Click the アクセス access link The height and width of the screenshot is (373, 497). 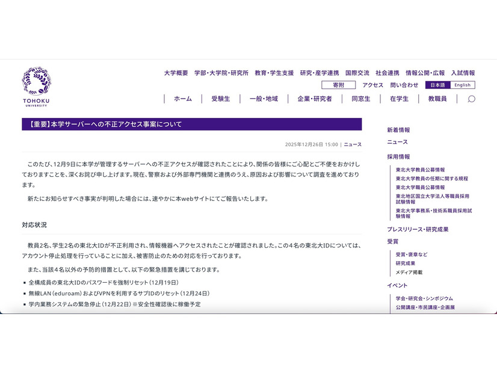click(371, 85)
